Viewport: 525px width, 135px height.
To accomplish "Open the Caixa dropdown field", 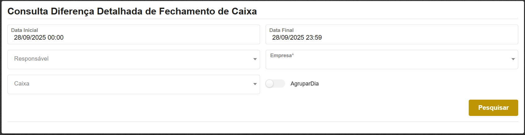I will (130, 84).
